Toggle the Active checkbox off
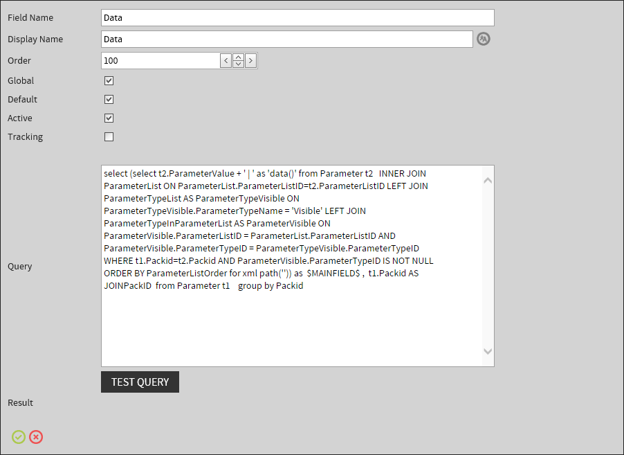The image size is (624, 455). tap(109, 118)
